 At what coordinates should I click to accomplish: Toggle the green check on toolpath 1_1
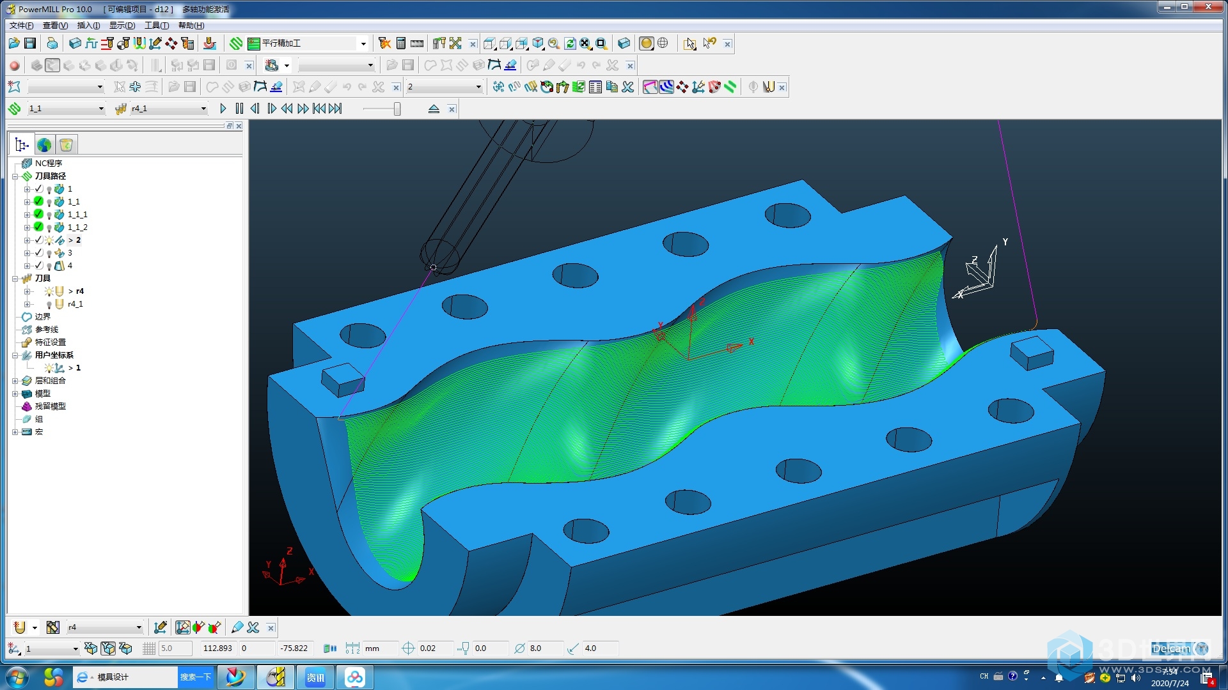(x=39, y=201)
